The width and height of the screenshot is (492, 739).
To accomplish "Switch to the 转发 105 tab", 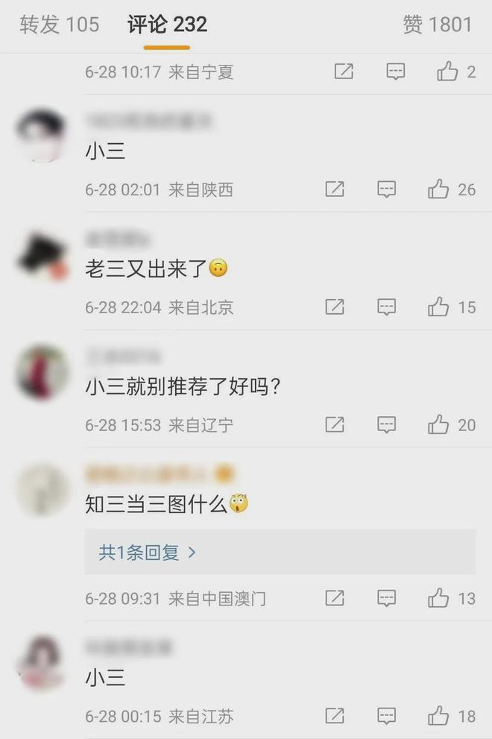I will point(60,25).
